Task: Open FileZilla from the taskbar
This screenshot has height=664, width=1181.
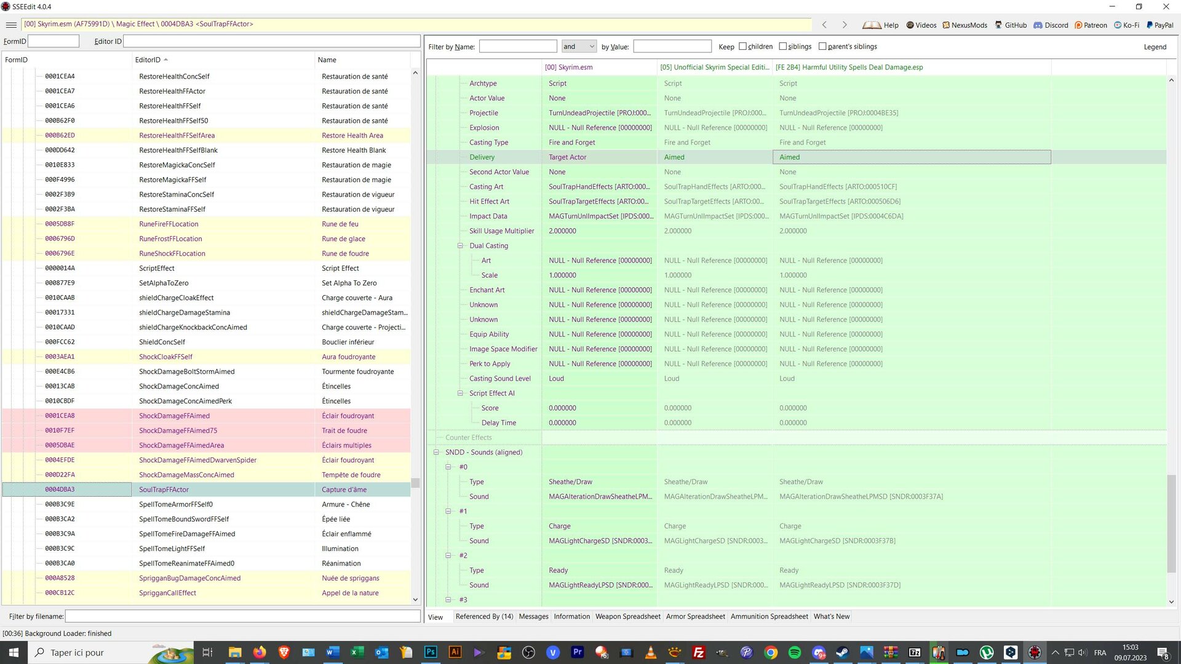Action: click(x=699, y=652)
